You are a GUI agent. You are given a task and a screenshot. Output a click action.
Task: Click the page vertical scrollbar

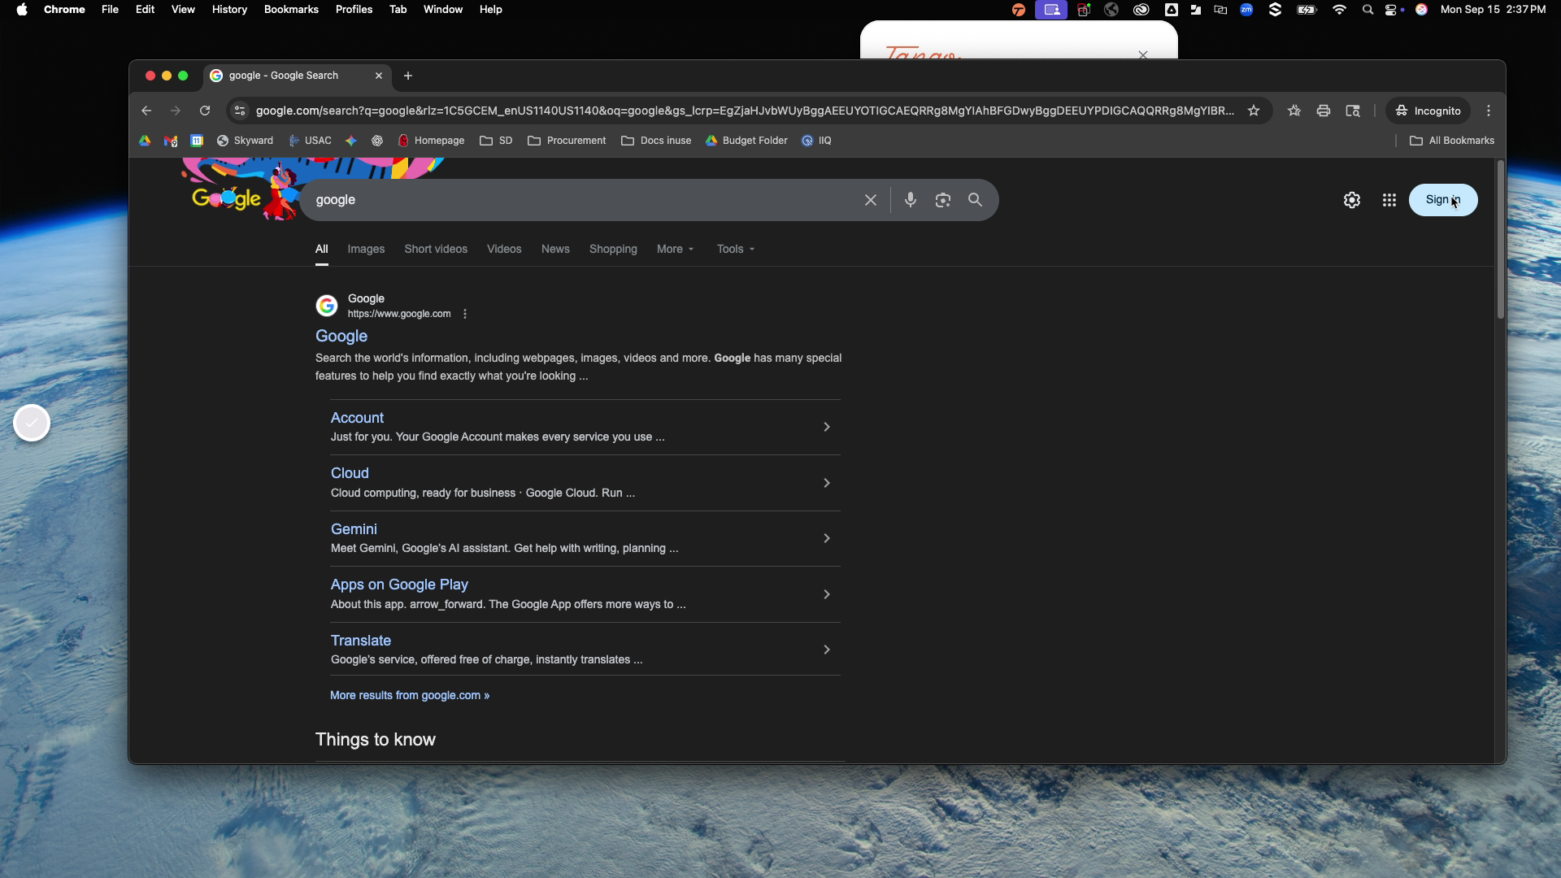coord(1500,240)
